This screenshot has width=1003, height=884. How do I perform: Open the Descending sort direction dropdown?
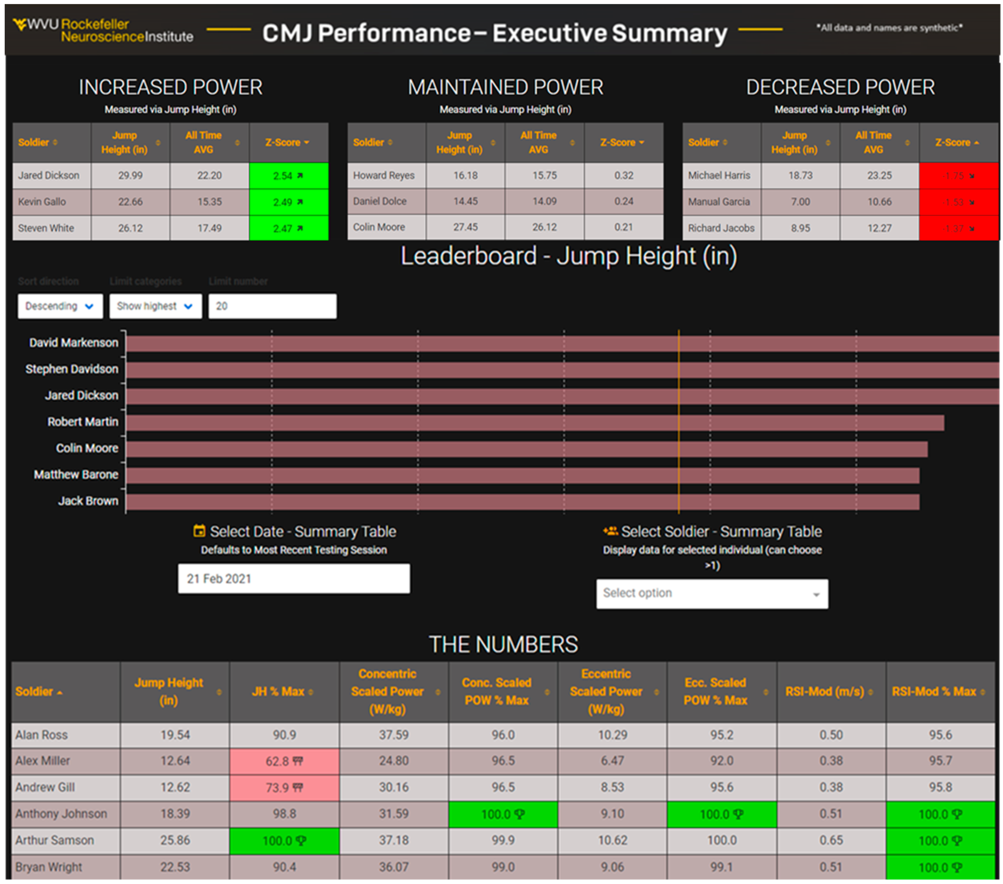tap(60, 307)
